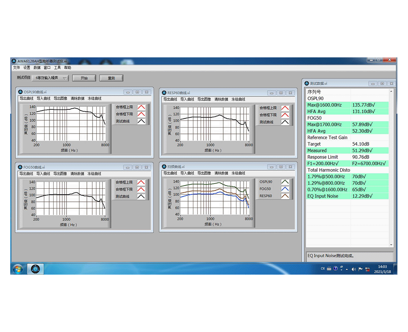Click the RESP60 brown curve legend icon

pyautogui.click(x=285, y=196)
